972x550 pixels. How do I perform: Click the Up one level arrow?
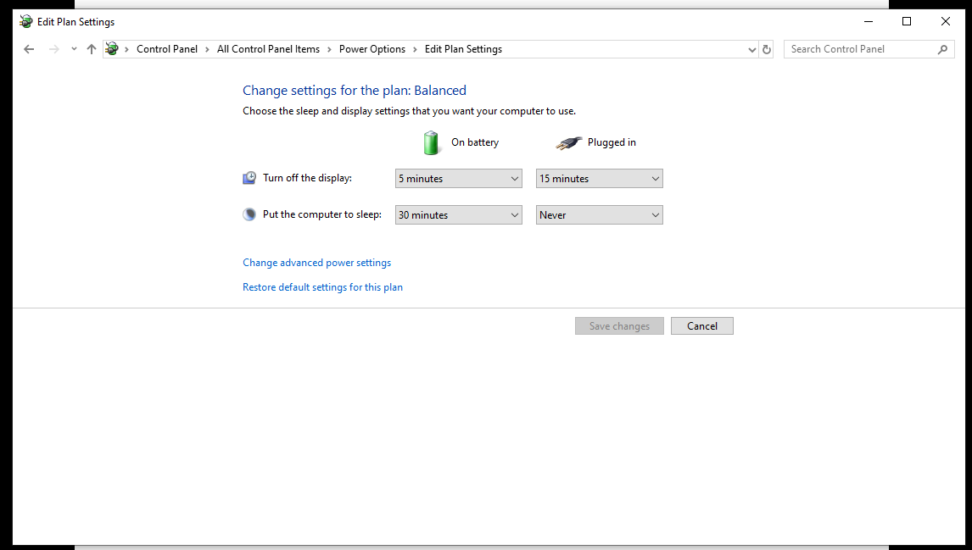tap(92, 49)
